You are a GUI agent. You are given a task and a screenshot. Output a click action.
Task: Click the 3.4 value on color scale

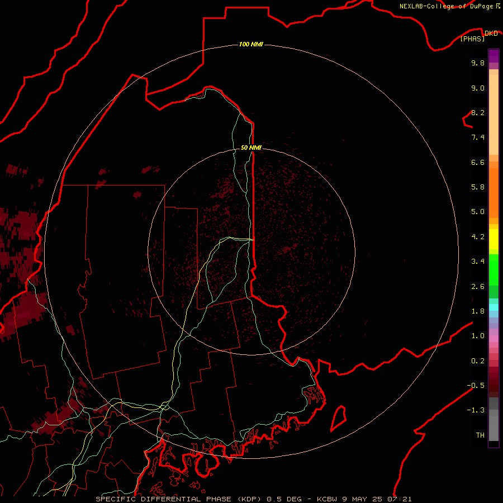(478, 262)
